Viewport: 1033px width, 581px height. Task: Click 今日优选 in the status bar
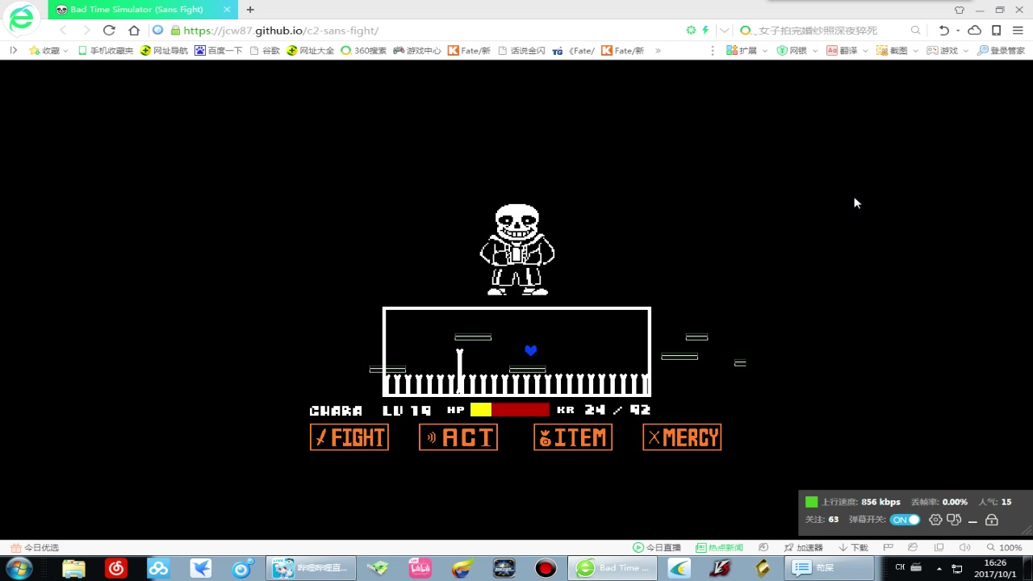pyautogui.click(x=35, y=547)
